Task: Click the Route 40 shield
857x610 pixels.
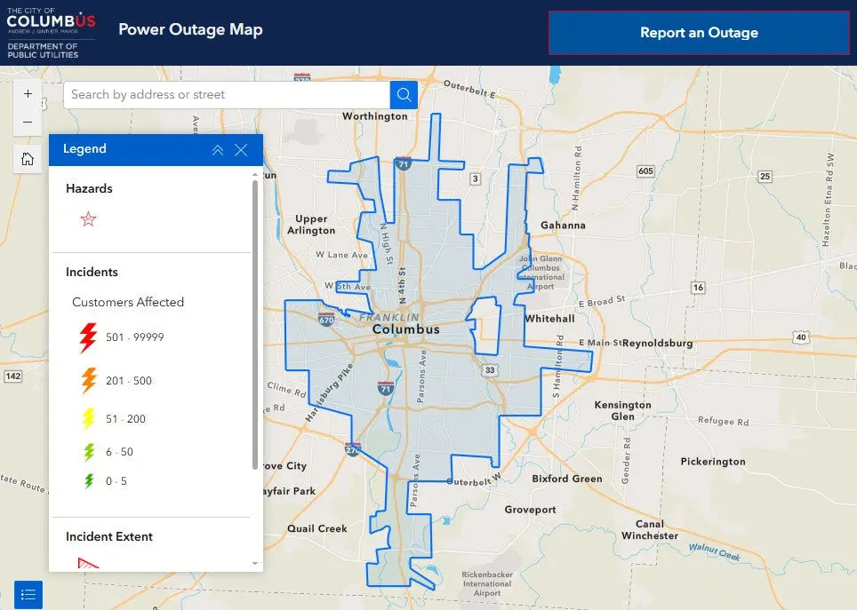Action: tap(801, 337)
